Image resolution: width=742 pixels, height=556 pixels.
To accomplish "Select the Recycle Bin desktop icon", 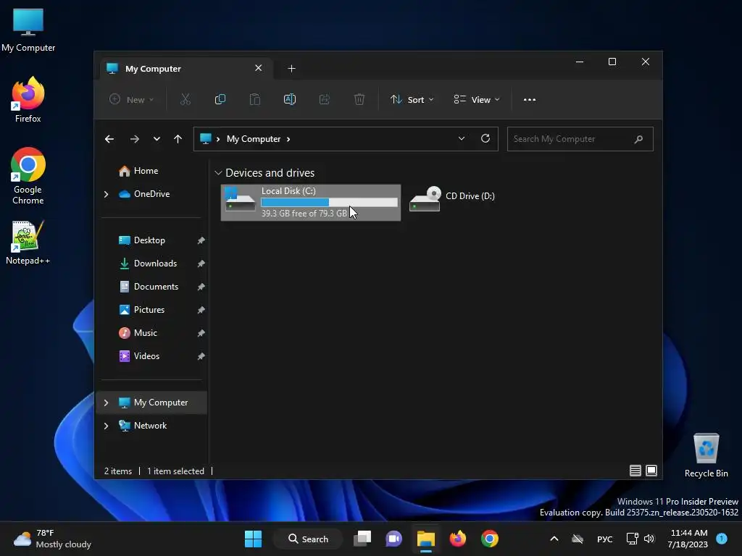I will [x=706, y=455].
